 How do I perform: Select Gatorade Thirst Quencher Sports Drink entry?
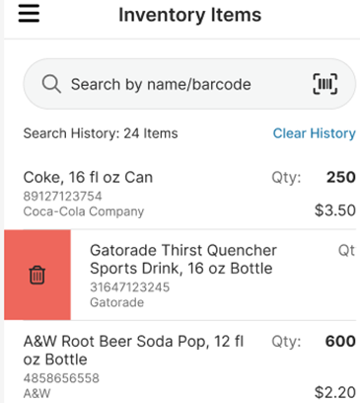214,275
